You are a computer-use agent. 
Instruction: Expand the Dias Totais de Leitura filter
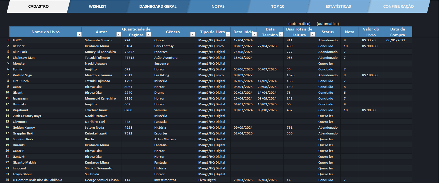313,34
